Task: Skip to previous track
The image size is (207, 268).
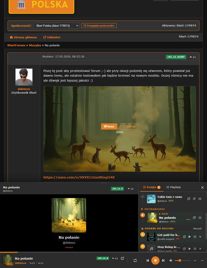Action: (148, 260)
